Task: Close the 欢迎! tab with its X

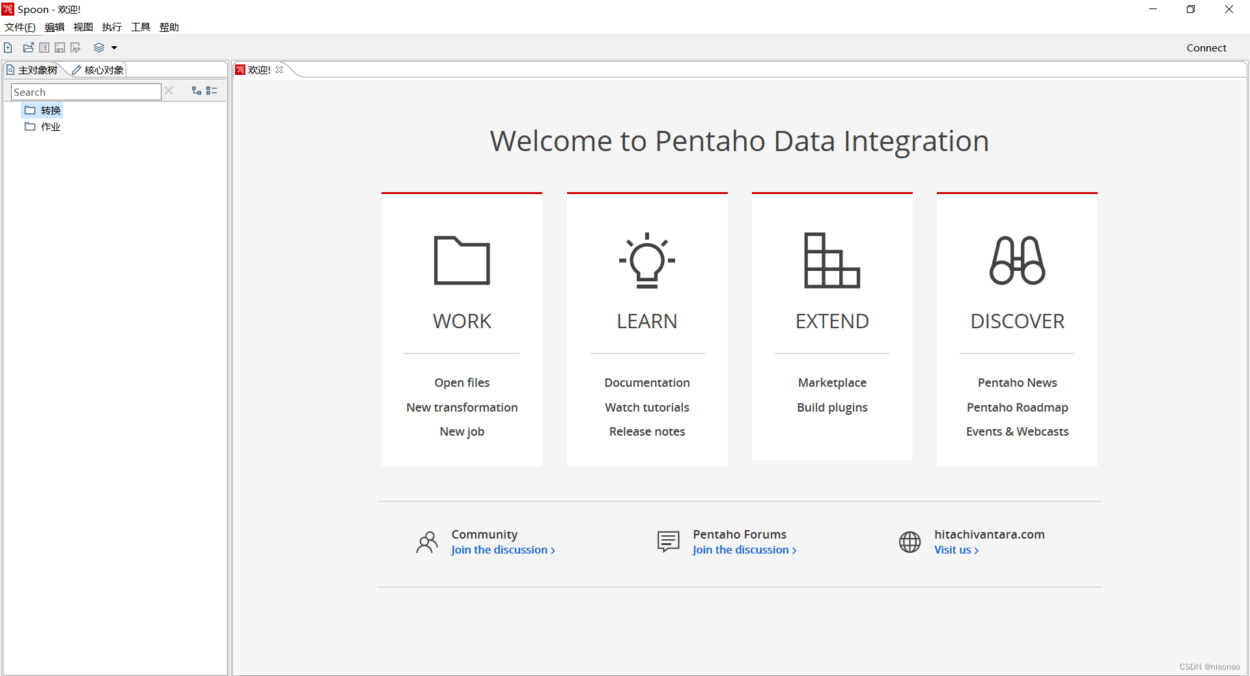Action: click(x=279, y=70)
